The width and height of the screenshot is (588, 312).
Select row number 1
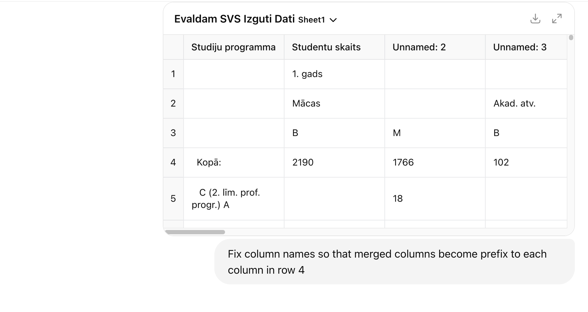(x=173, y=74)
